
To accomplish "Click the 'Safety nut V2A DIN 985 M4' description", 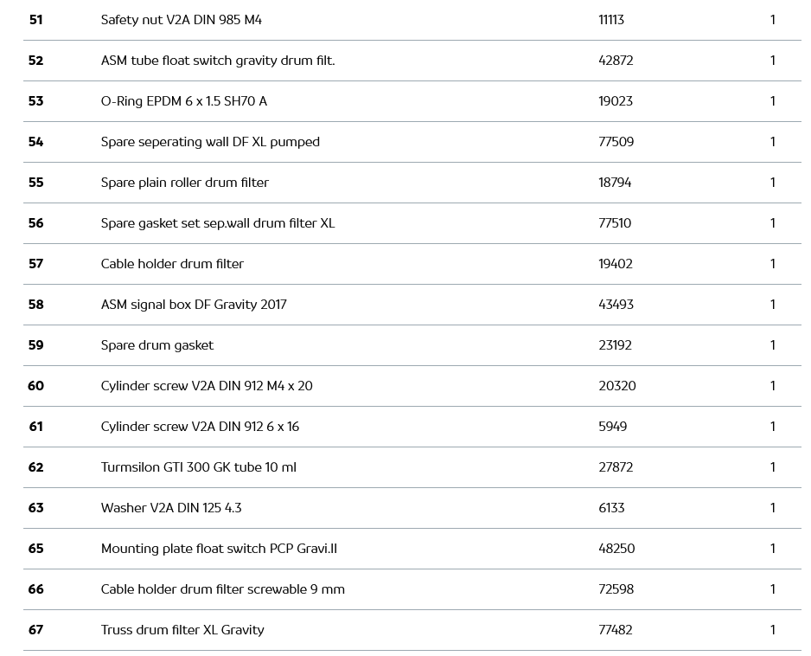I will pyautogui.click(x=181, y=20).
